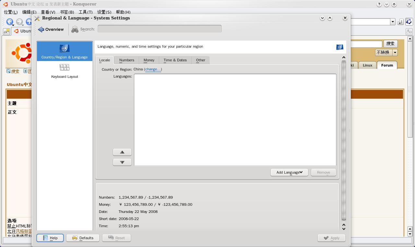Click the change country link

[153, 69]
